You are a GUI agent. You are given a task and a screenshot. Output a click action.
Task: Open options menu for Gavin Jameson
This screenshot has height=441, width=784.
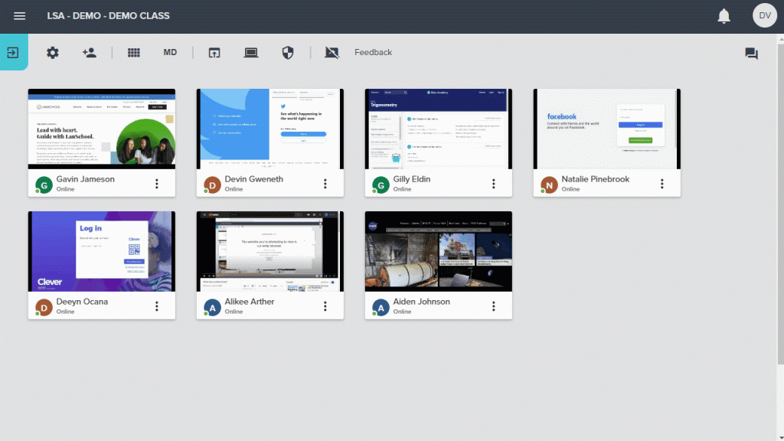157,184
